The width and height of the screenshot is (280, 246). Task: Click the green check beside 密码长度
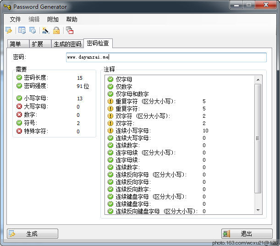(x=19, y=78)
